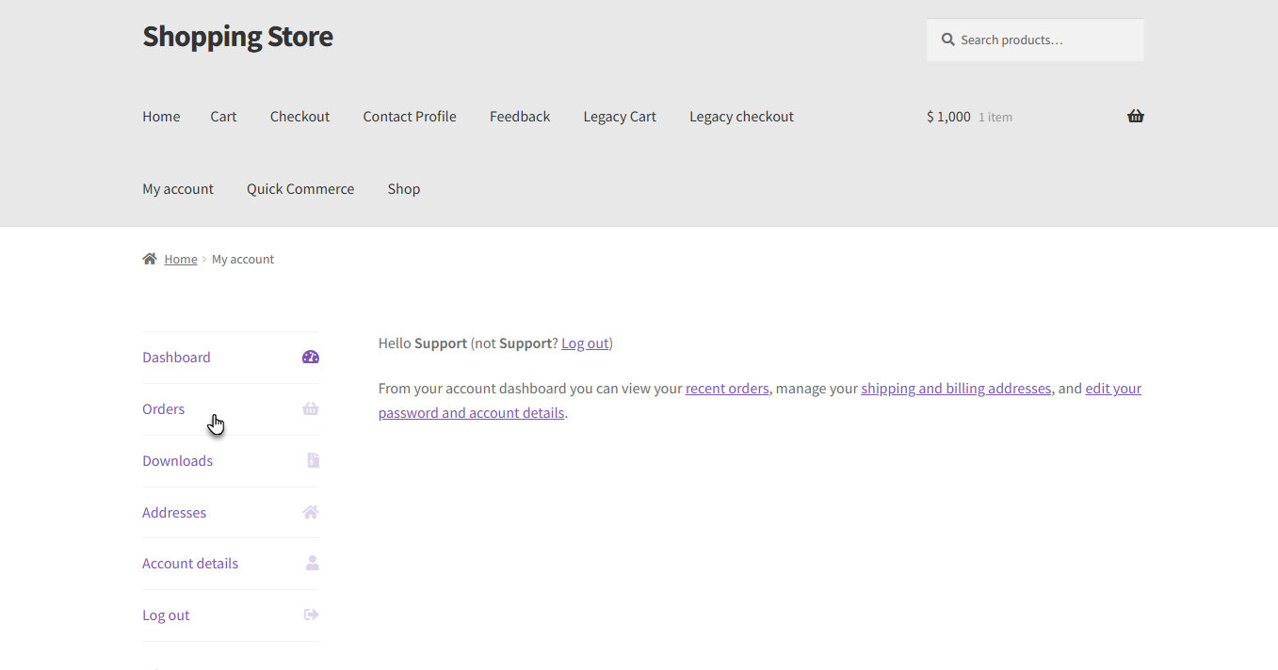Click the Log out link beside greeting
The height and width of the screenshot is (670, 1278).
coord(585,343)
